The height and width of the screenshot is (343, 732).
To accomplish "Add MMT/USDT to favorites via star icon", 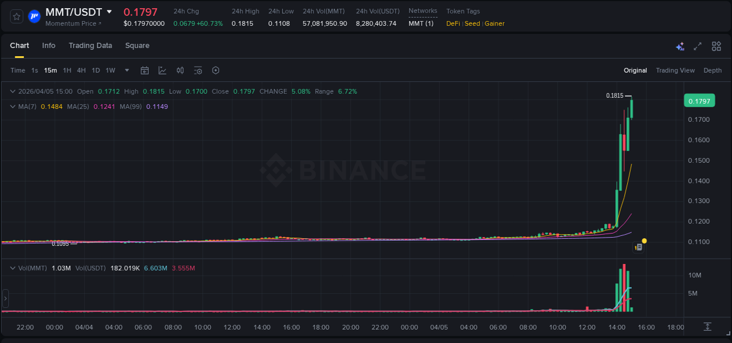I will pyautogui.click(x=16, y=16).
